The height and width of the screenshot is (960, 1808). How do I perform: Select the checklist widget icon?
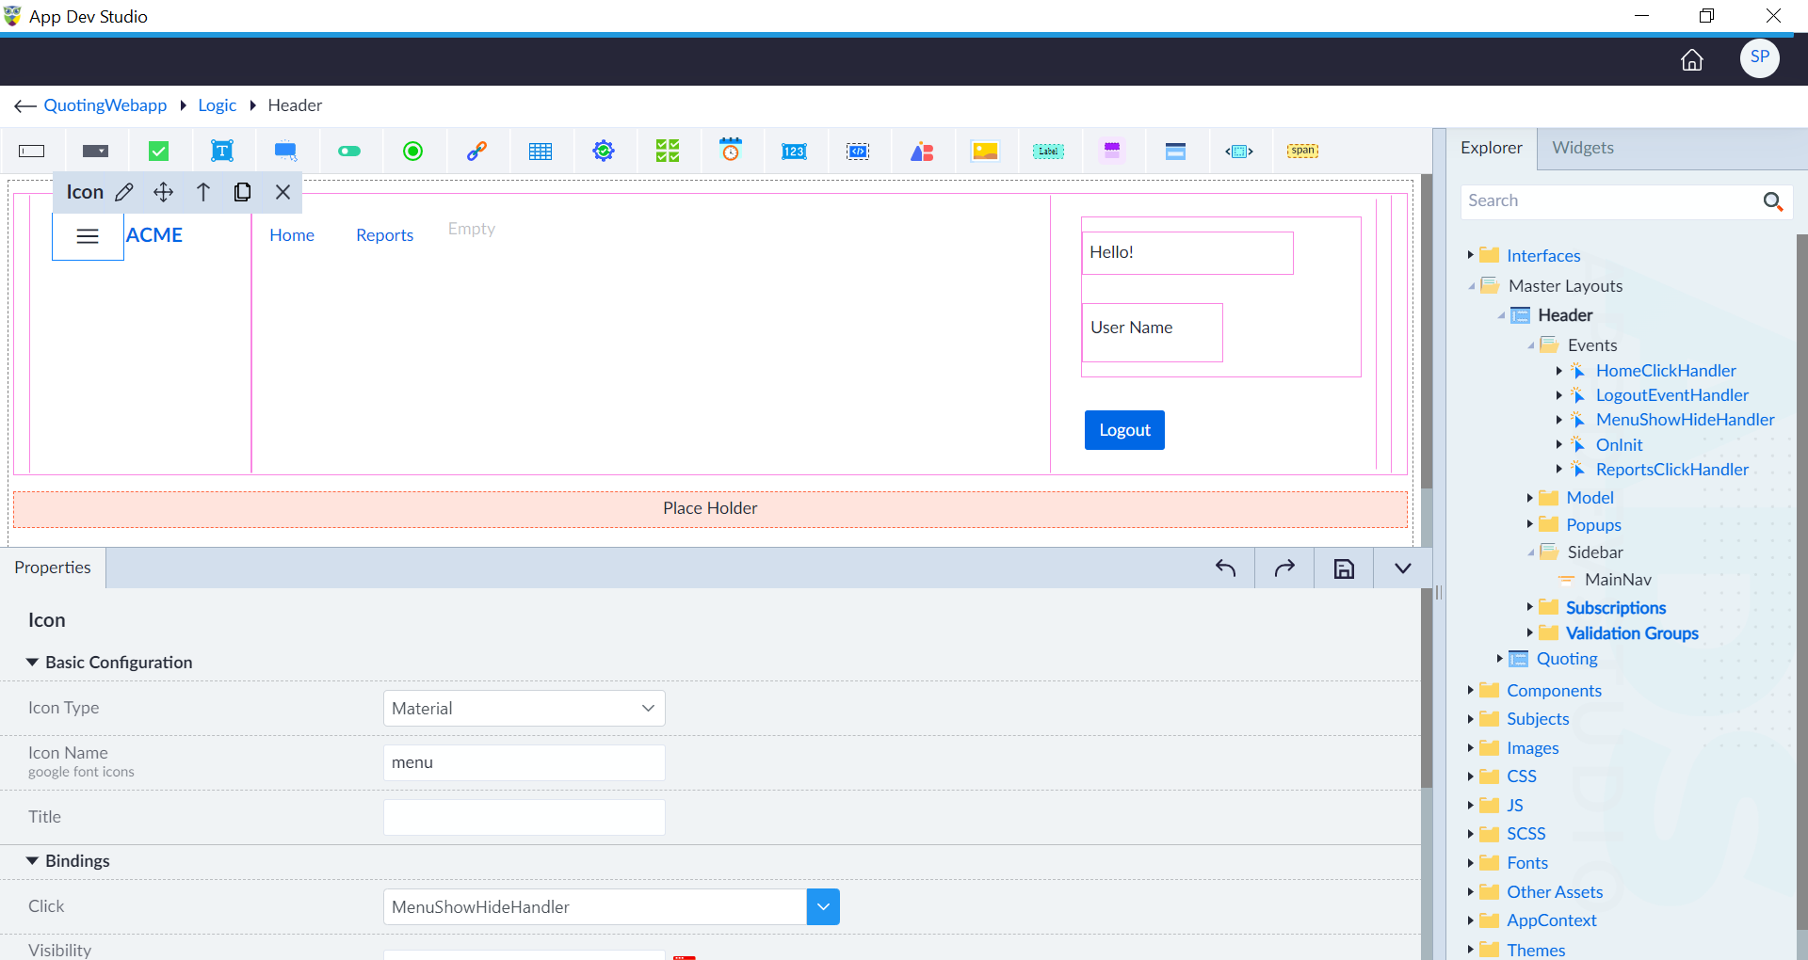pyautogui.click(x=668, y=151)
